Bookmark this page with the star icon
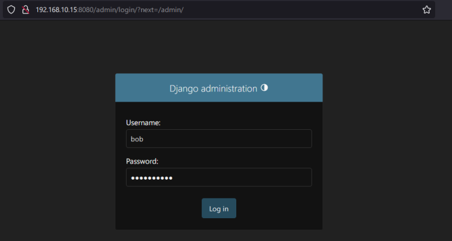This screenshot has width=452, height=241. coord(427,10)
